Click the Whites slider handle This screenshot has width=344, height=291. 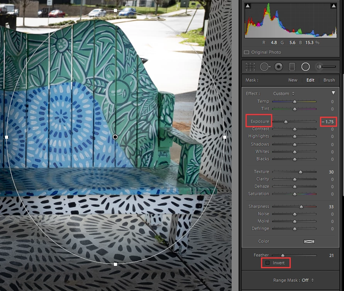[x=295, y=152]
